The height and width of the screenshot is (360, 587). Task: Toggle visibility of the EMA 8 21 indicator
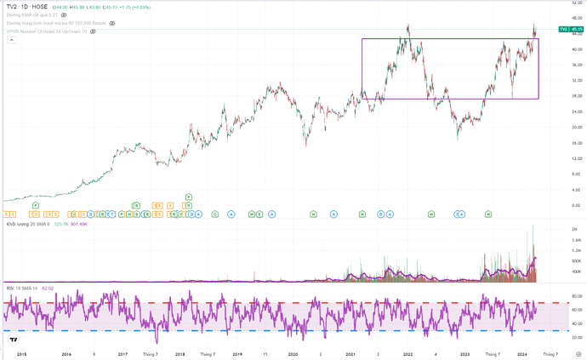click(64, 15)
